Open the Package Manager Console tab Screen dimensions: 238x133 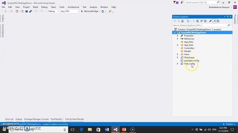click(x=36, y=119)
